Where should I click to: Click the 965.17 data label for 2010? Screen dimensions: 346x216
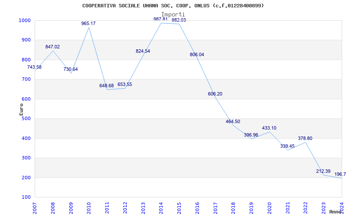88,23
